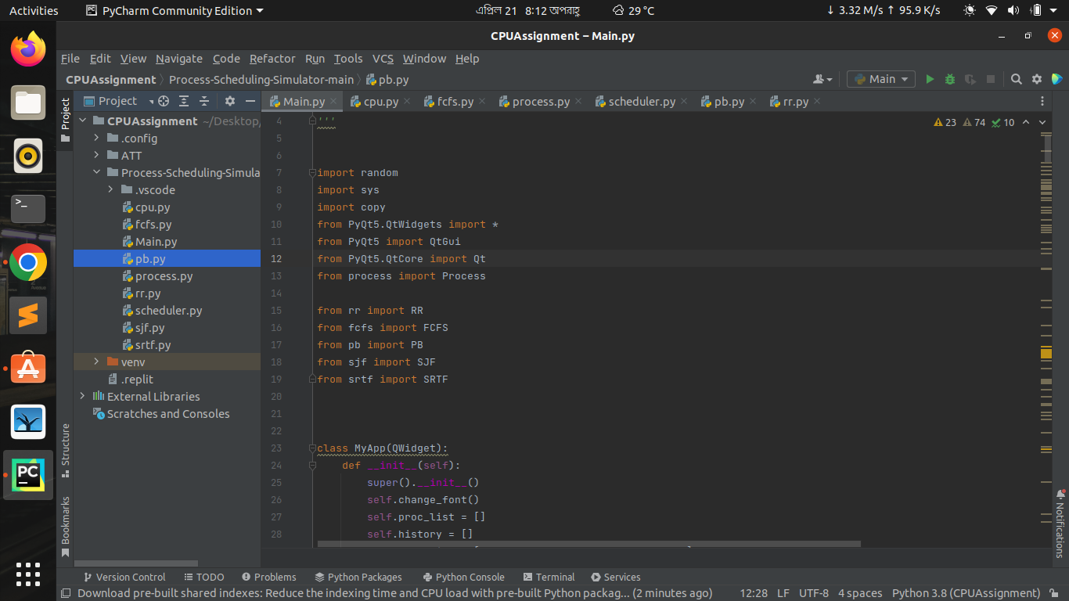
Task: Click the gray Stop square icon
Action: coord(991,79)
